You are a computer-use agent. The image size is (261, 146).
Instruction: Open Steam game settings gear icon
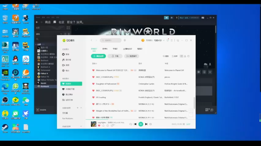pos(199,72)
